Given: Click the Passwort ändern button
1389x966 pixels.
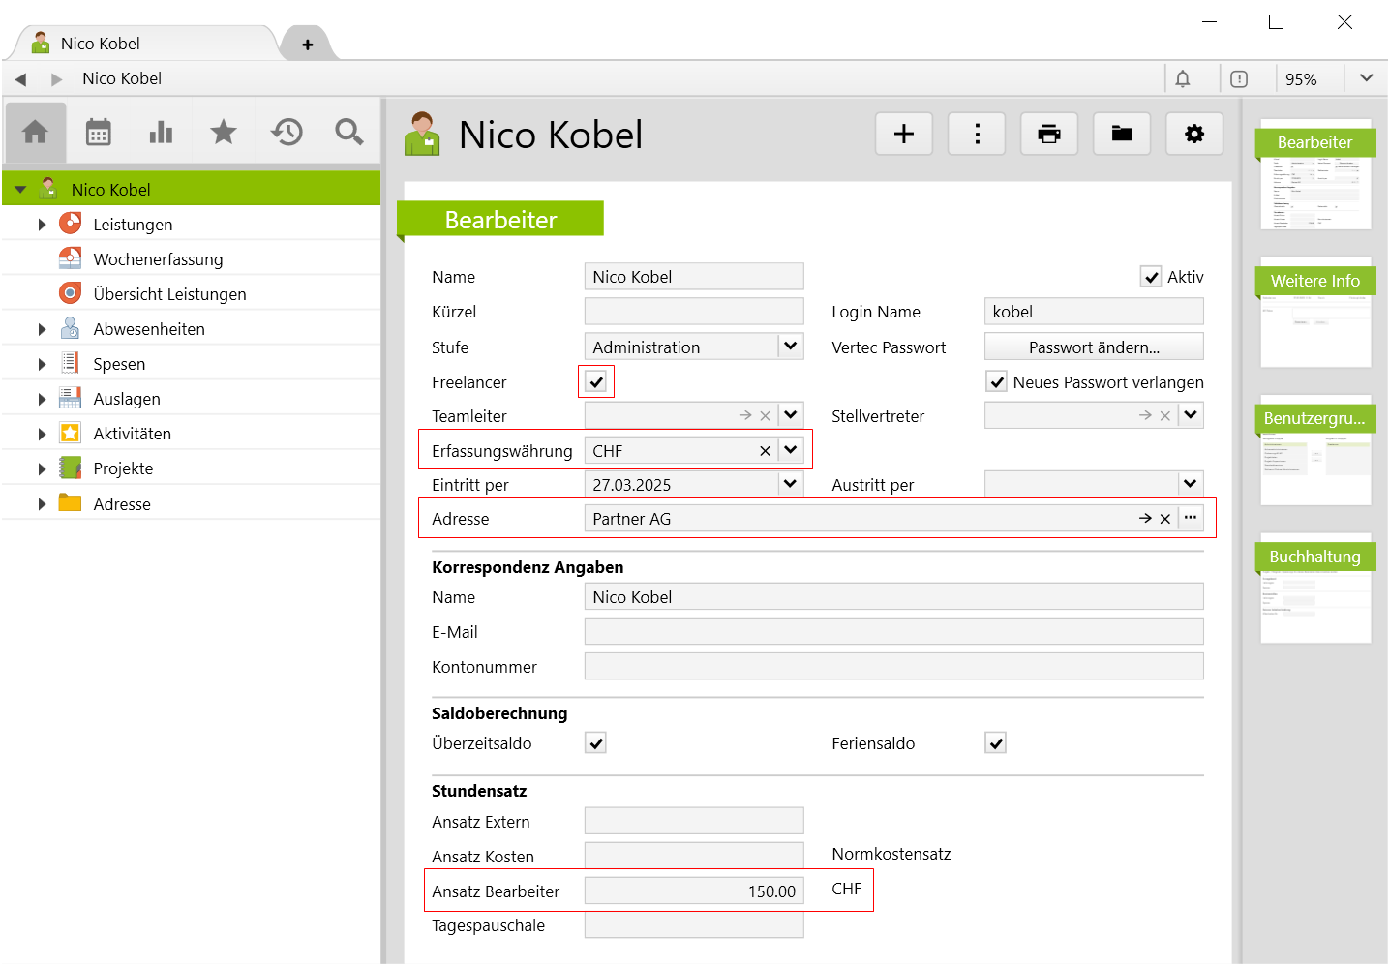Looking at the screenshot, I should pyautogui.click(x=1094, y=347).
